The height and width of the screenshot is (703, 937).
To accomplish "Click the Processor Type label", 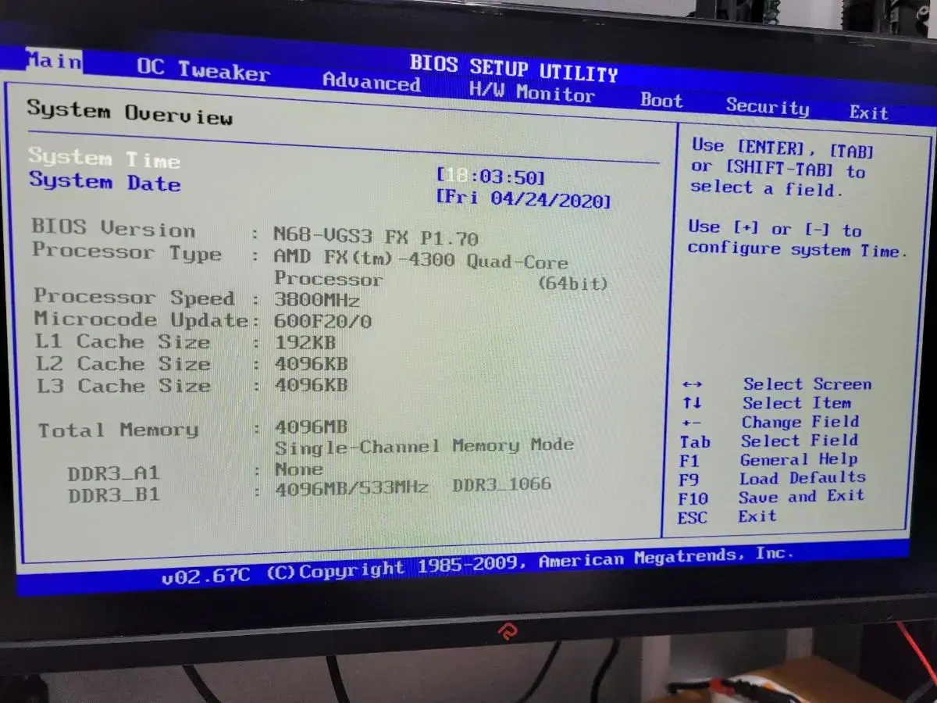I will 126,252.
